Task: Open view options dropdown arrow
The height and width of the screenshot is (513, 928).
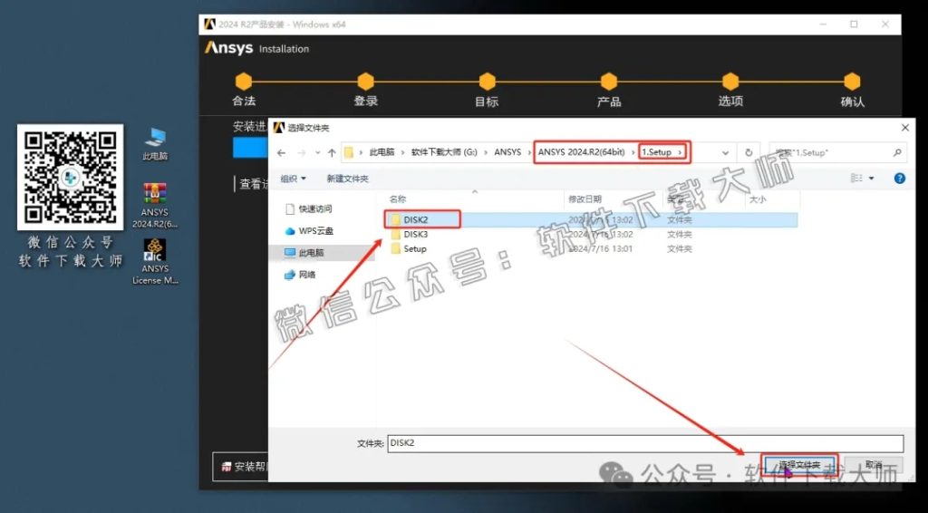Action: pos(871,179)
